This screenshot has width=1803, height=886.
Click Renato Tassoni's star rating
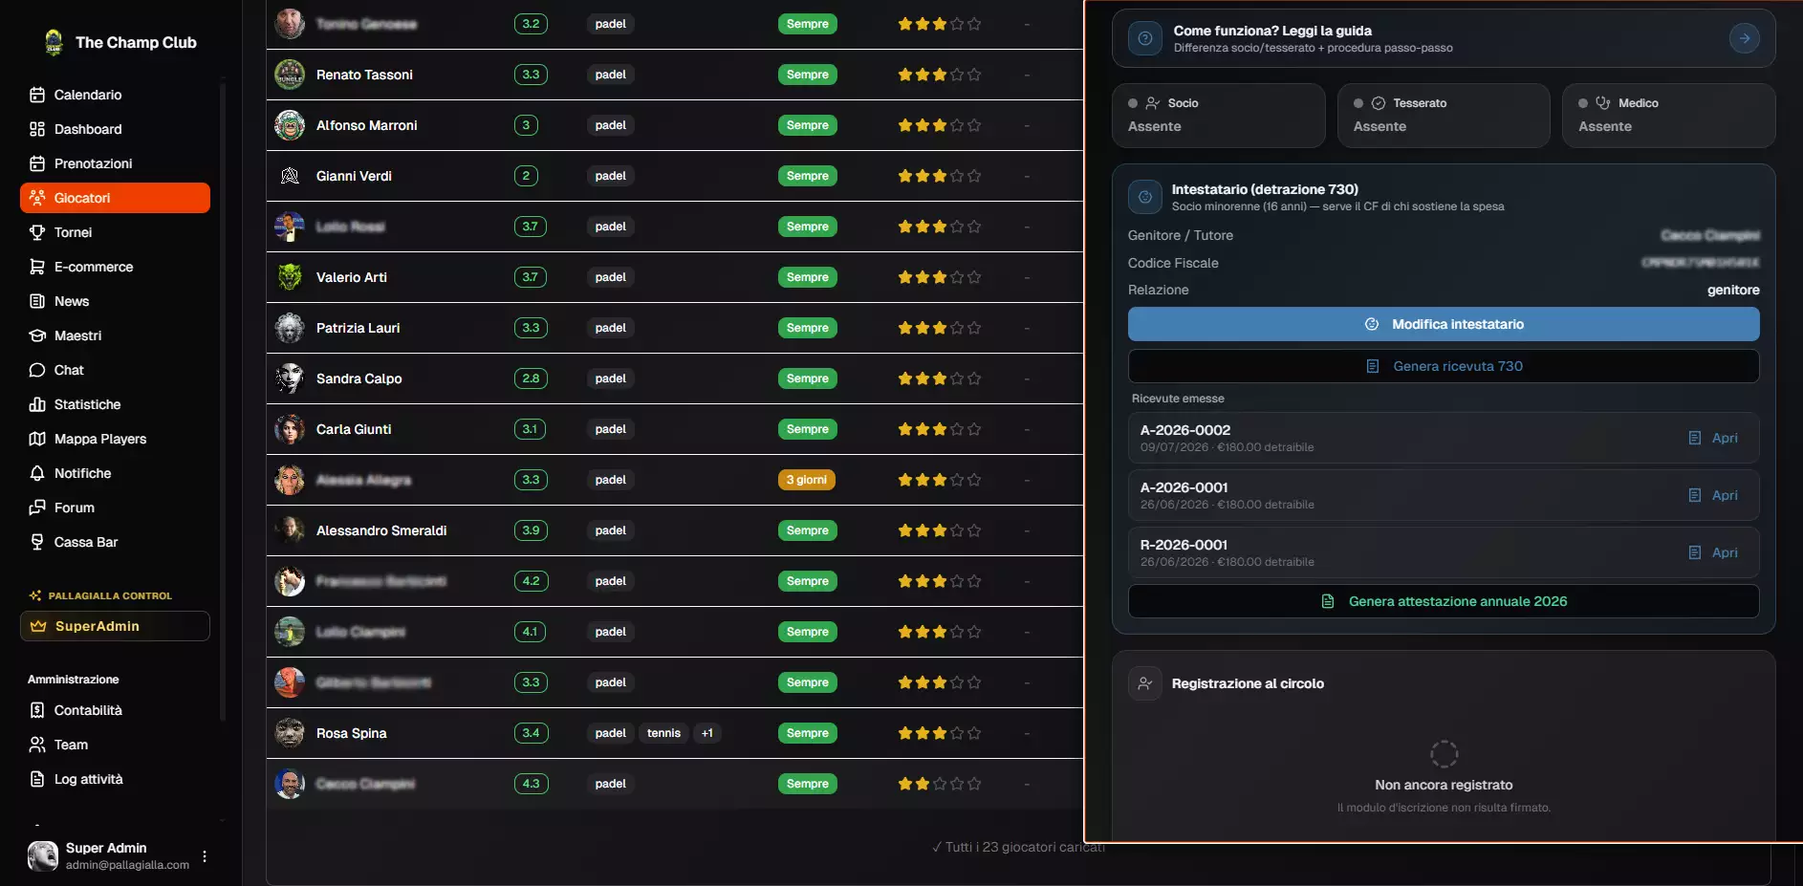pyautogui.click(x=939, y=75)
